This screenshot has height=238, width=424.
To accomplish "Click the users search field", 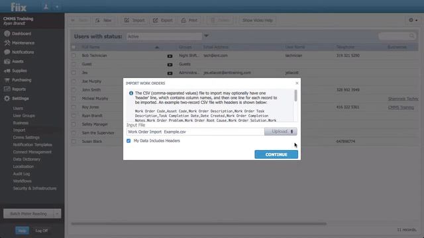I will point(396,36).
